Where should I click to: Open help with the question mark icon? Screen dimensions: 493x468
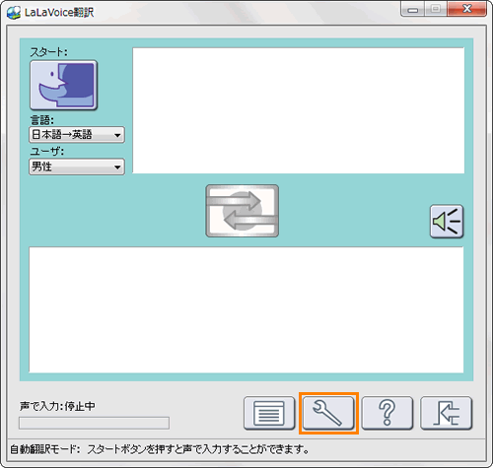click(x=387, y=413)
